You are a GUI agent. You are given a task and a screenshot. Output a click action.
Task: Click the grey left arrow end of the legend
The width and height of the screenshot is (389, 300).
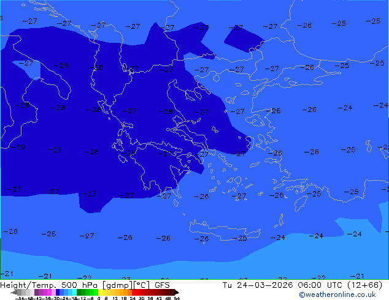click(14, 293)
